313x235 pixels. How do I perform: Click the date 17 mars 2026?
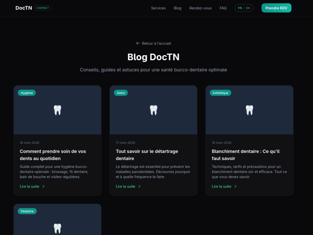(126, 143)
